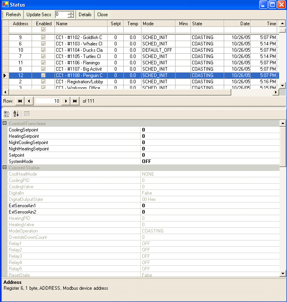Open the Details toolbar item
The height and width of the screenshot is (302, 287).
click(x=85, y=15)
